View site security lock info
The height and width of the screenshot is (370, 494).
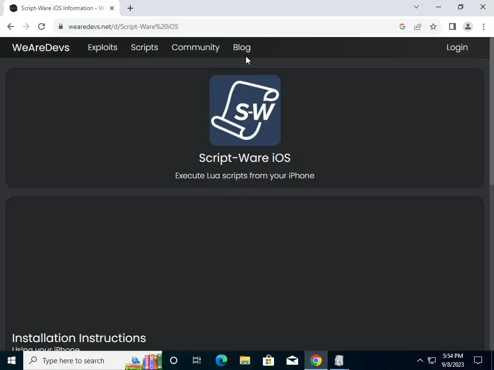tap(61, 27)
